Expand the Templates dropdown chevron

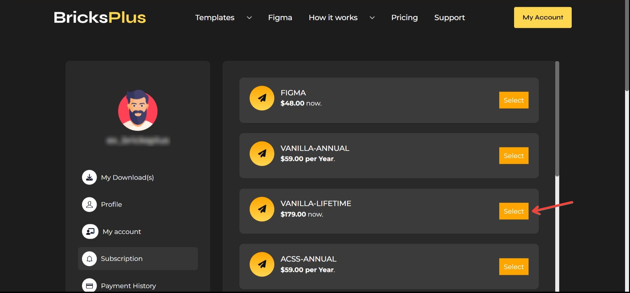[x=249, y=18]
